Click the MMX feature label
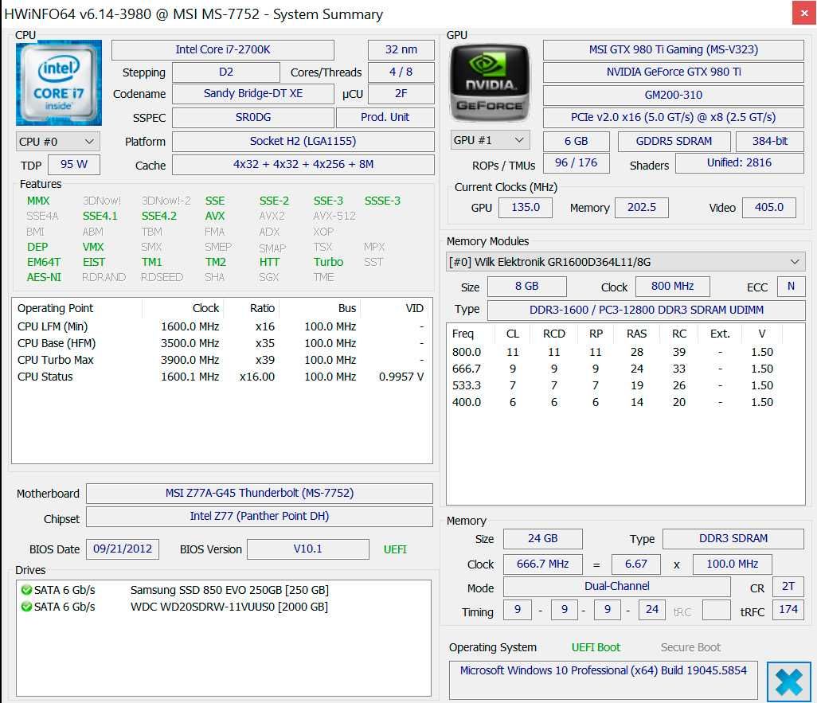The image size is (817, 703). pos(38,201)
